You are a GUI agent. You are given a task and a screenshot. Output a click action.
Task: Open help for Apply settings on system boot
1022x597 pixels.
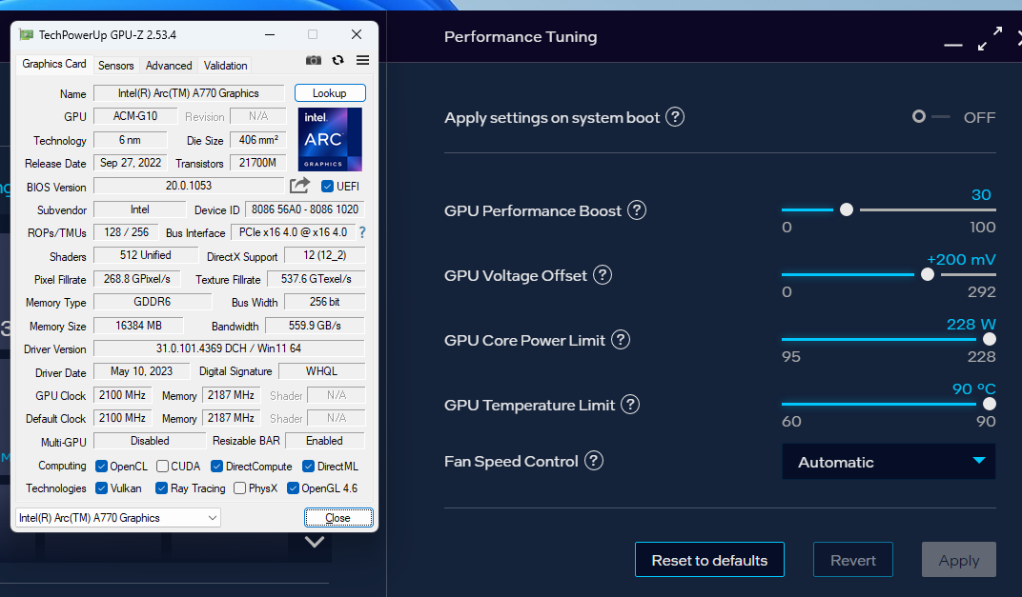[675, 117]
